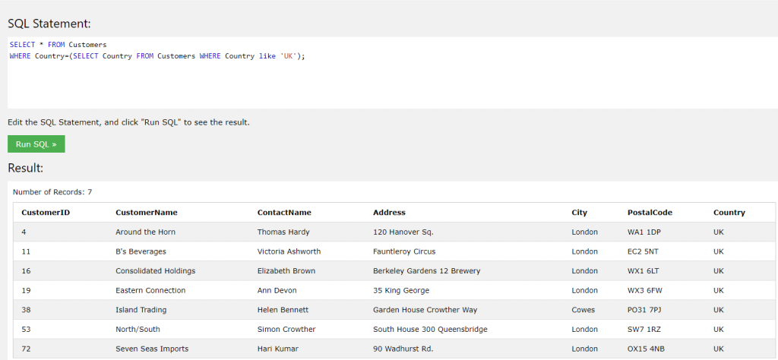Click customer name 'Consolidated Holdings'
The height and width of the screenshot is (360, 778).
tap(155, 270)
